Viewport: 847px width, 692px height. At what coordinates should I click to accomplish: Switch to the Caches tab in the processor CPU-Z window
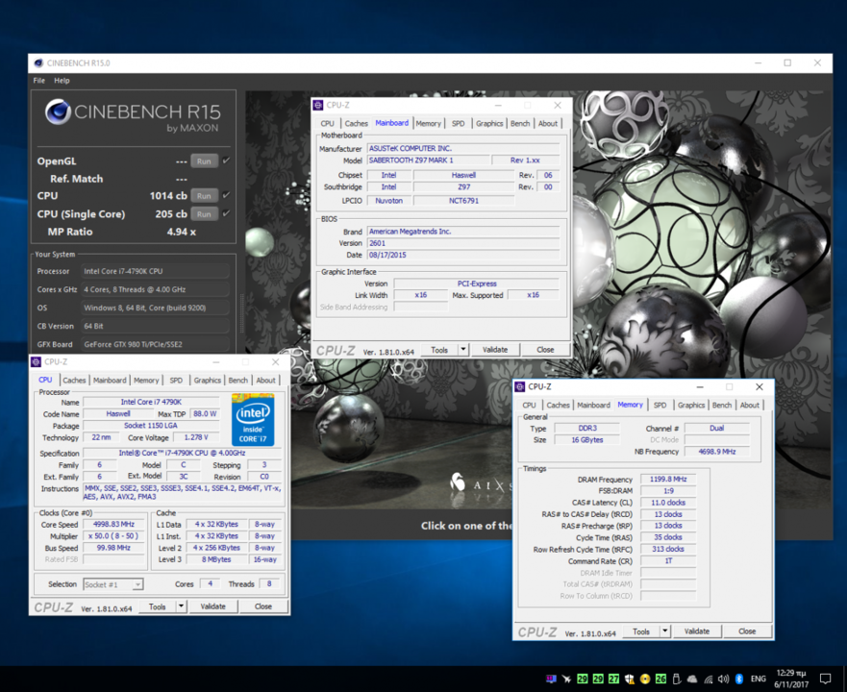point(74,381)
